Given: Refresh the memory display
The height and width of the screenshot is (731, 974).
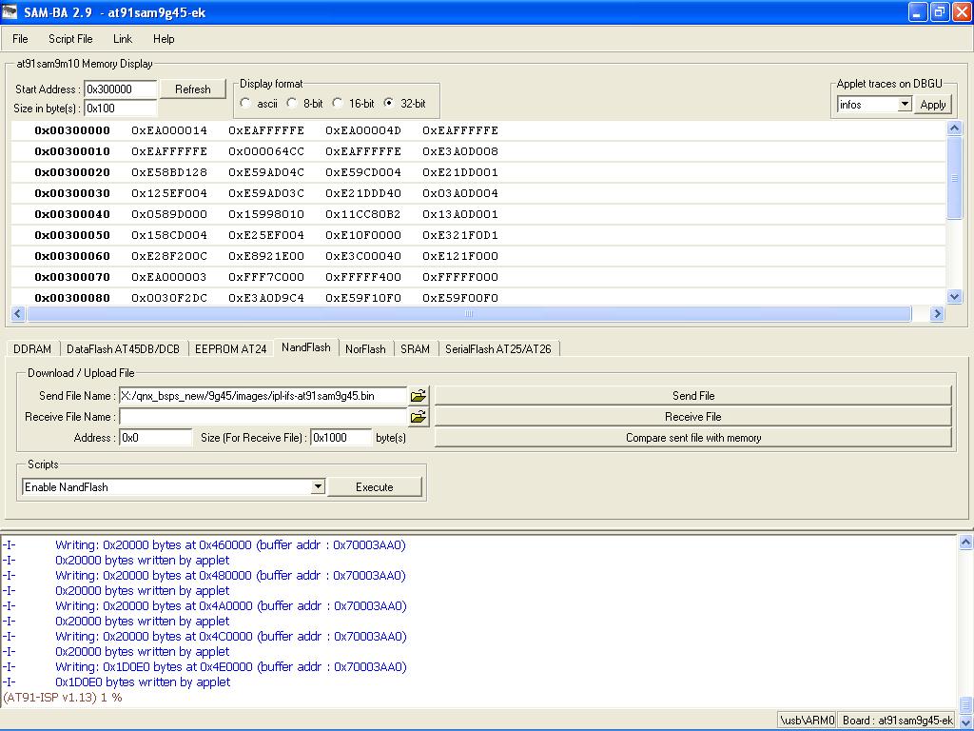Looking at the screenshot, I should tap(192, 89).
